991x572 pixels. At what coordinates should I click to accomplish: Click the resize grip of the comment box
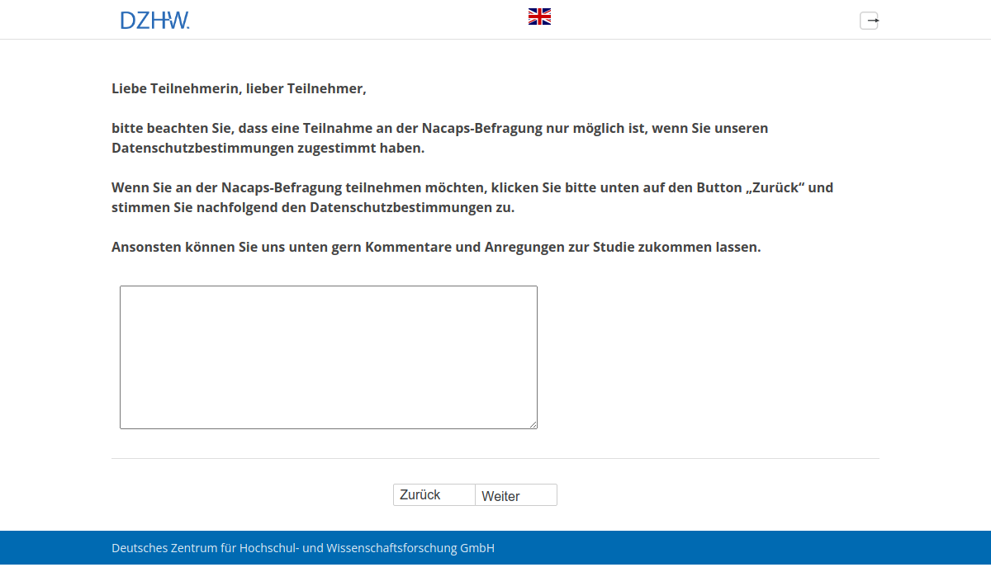[533, 425]
